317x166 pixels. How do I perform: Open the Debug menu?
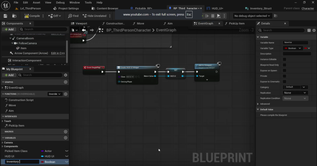click(x=60, y=2)
